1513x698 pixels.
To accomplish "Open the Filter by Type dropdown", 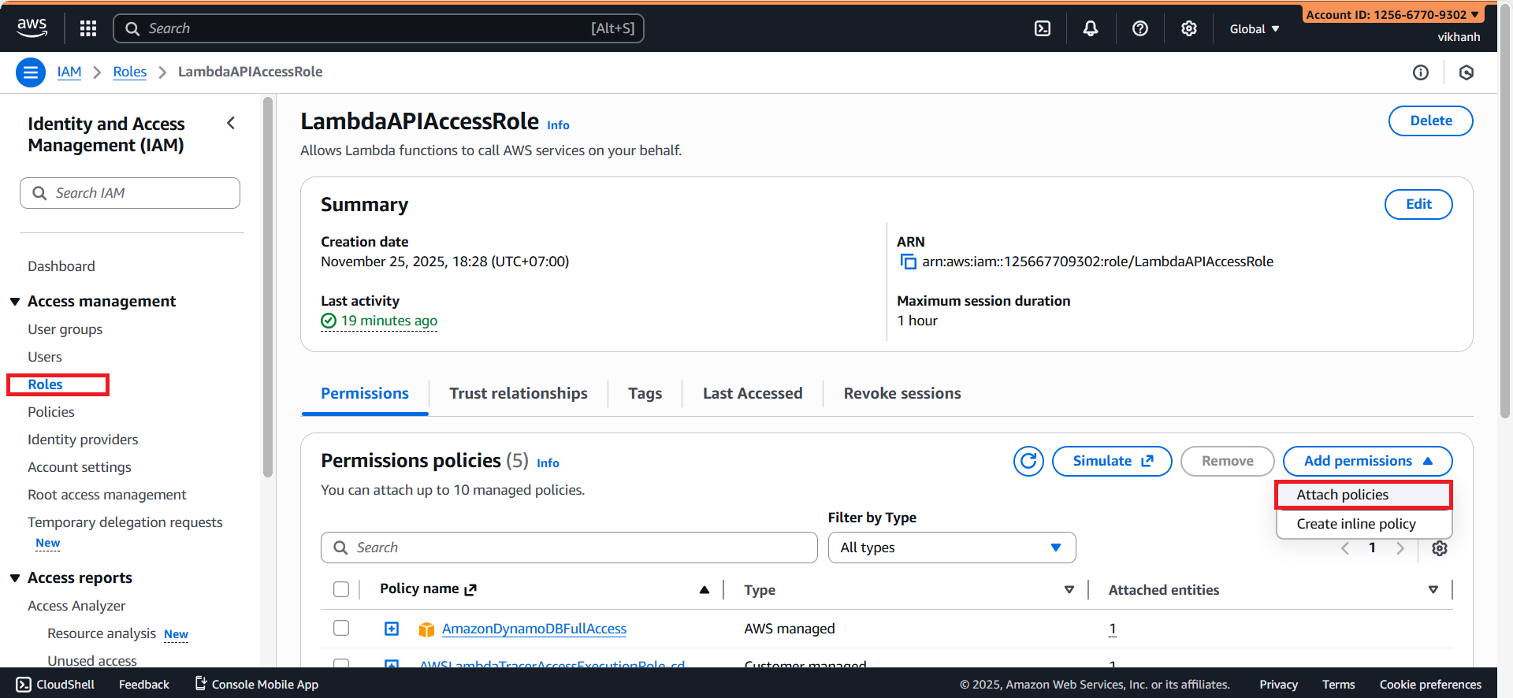I will [951, 548].
